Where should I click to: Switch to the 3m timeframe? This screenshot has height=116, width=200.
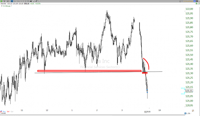point(15,1)
